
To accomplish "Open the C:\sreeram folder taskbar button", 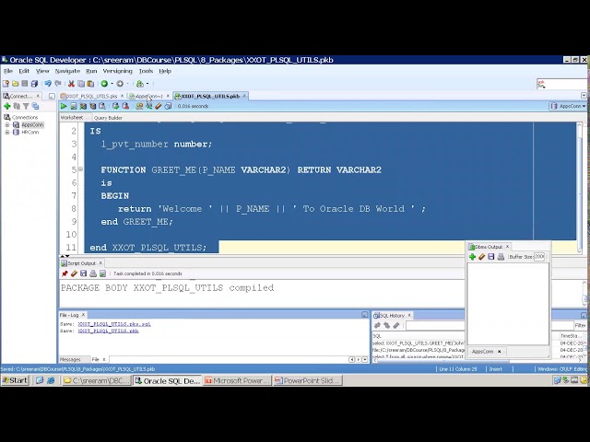I will click(96, 380).
